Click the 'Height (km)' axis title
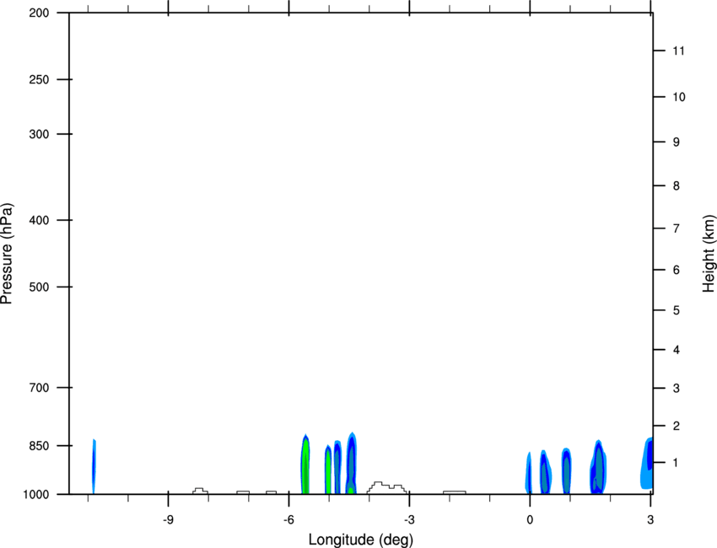717x548 pixels. (x=709, y=254)
